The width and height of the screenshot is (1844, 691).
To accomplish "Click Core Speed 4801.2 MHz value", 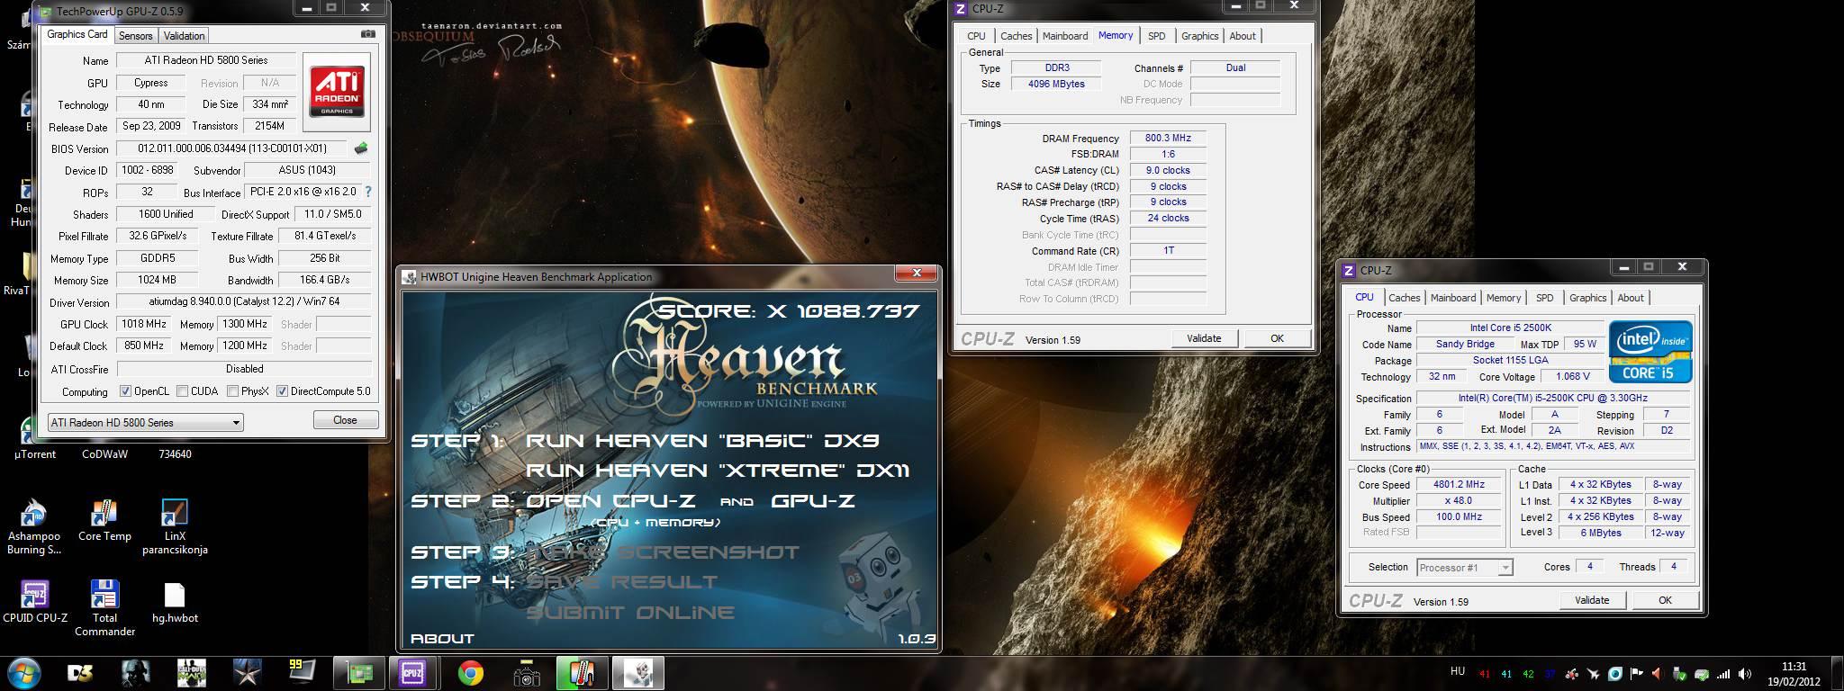I will 1459,485.
